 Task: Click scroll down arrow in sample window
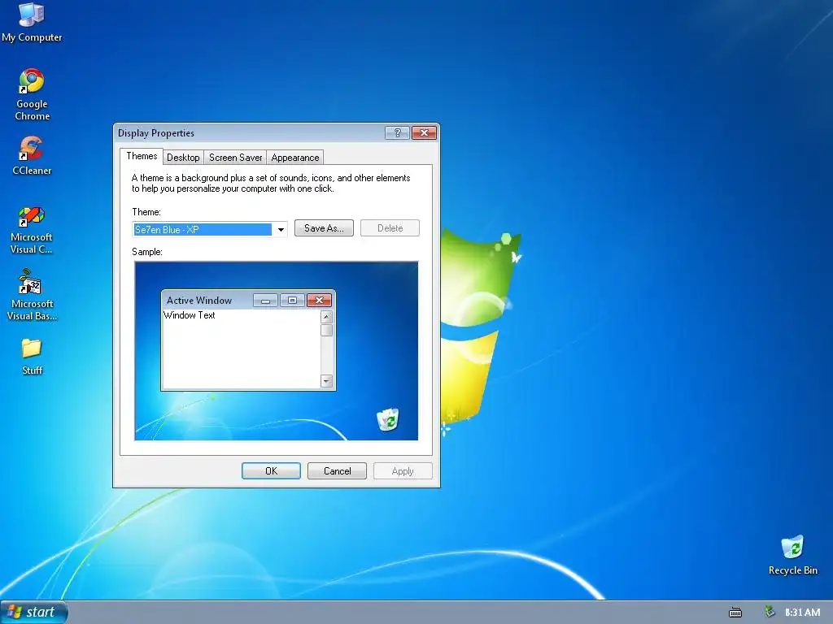tap(327, 381)
